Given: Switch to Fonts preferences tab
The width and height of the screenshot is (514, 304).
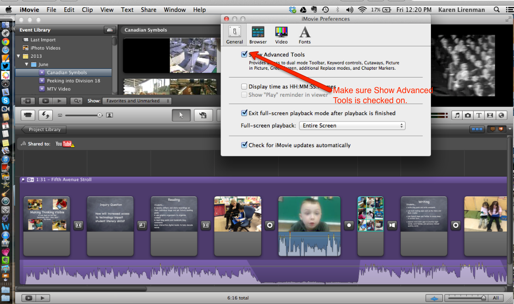Looking at the screenshot, I should [305, 35].
